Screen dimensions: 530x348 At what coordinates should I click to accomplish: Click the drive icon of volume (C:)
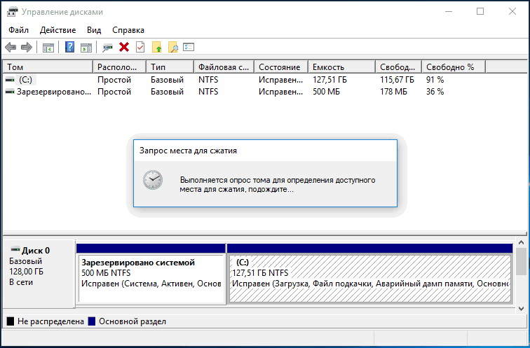(x=10, y=80)
